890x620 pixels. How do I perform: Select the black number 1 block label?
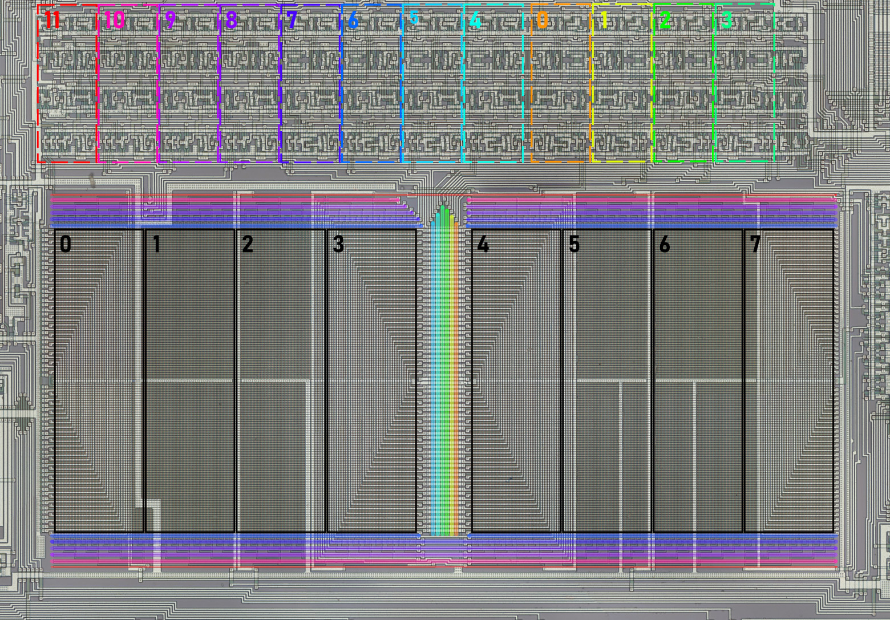click(x=156, y=244)
